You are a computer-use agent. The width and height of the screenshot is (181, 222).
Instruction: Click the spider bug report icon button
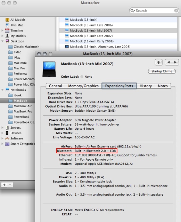[158, 62]
